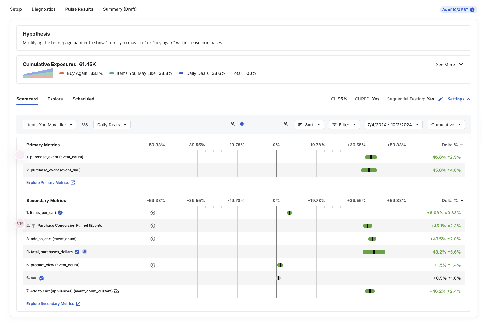The image size is (482, 322).
Task: Click the L avatar beside purchase_event row
Action: (20, 155)
